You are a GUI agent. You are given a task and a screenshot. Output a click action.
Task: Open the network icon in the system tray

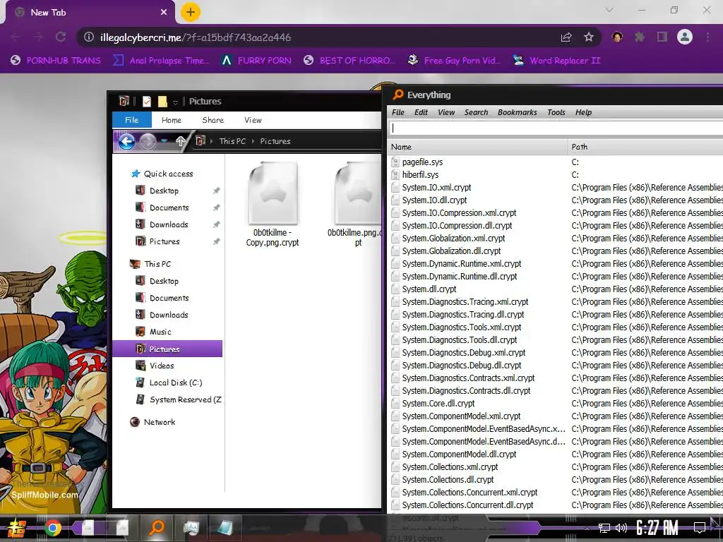(604, 528)
